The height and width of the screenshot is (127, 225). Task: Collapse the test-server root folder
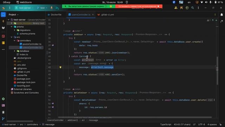8,20
